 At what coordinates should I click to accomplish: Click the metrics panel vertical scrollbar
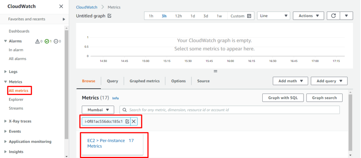pos(350,122)
